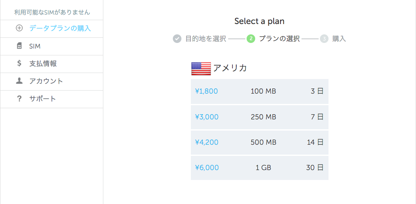The height and width of the screenshot is (204, 416).
Task: Open the SIM menu item
Action: (x=52, y=46)
